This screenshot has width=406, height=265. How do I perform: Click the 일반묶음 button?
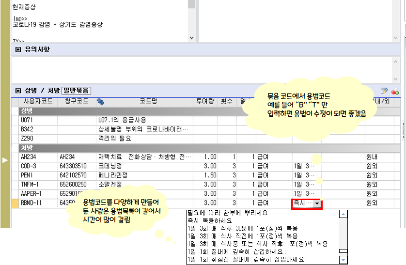[76, 90]
